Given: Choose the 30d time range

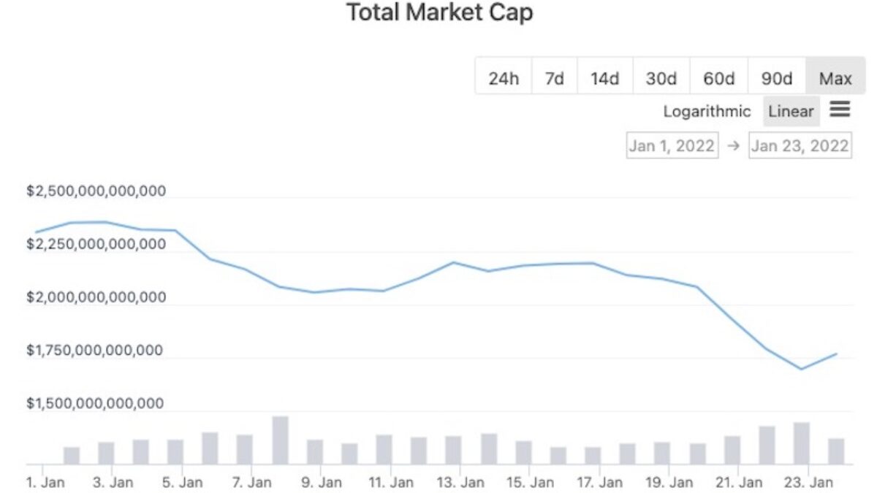Looking at the screenshot, I should pos(661,78).
